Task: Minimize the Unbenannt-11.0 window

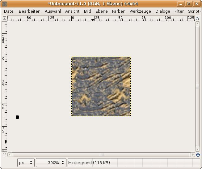Action: tap(181, 4)
